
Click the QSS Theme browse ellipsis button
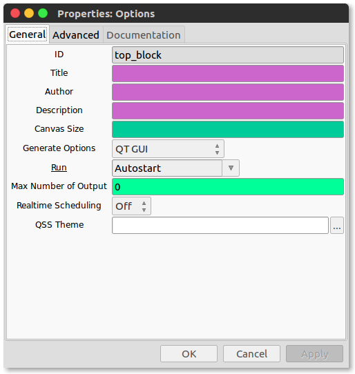point(336,225)
